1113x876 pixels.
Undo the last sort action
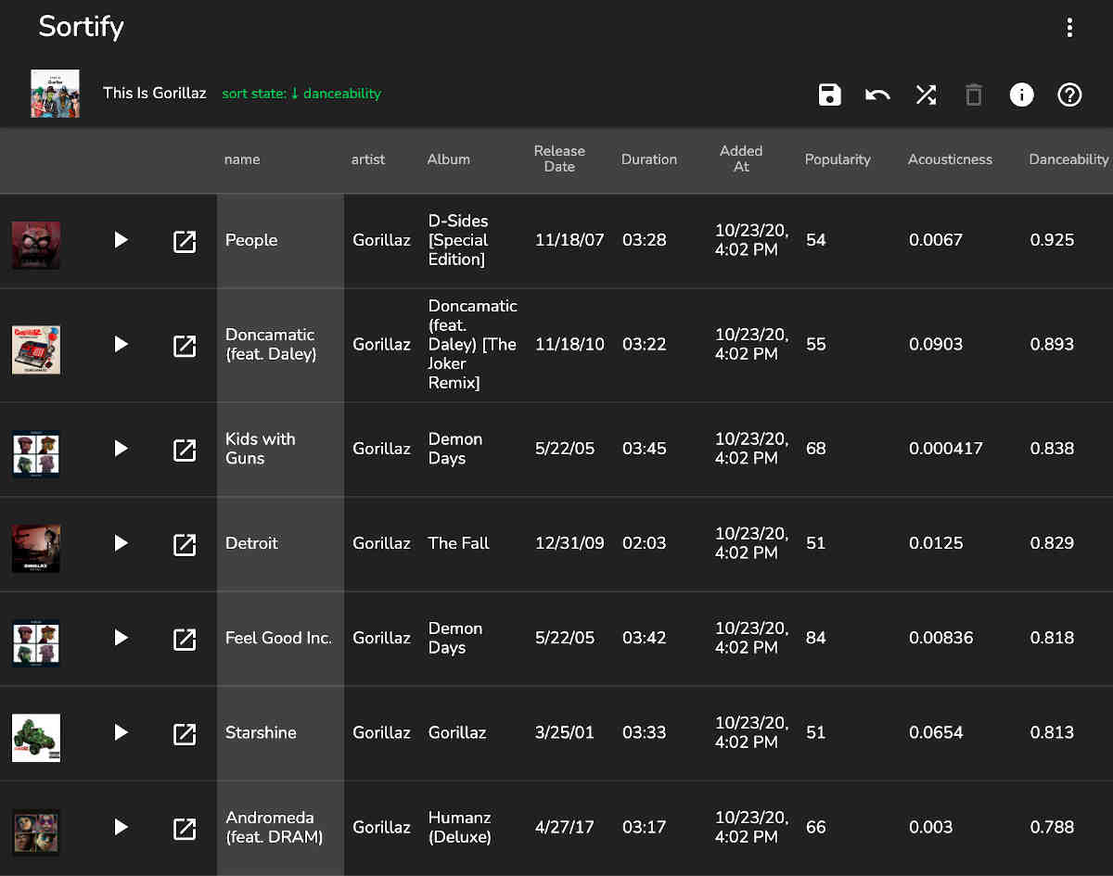[876, 95]
